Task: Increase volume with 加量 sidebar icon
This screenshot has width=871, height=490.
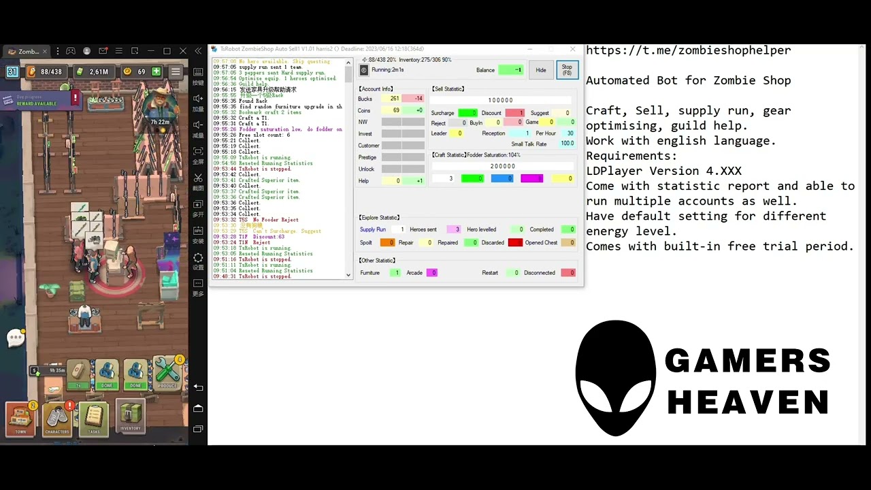Action: [x=198, y=101]
